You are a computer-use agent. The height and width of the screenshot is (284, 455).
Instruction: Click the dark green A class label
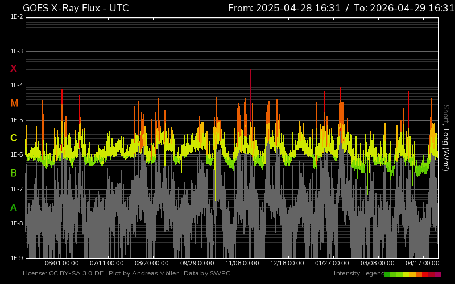coord(13,208)
